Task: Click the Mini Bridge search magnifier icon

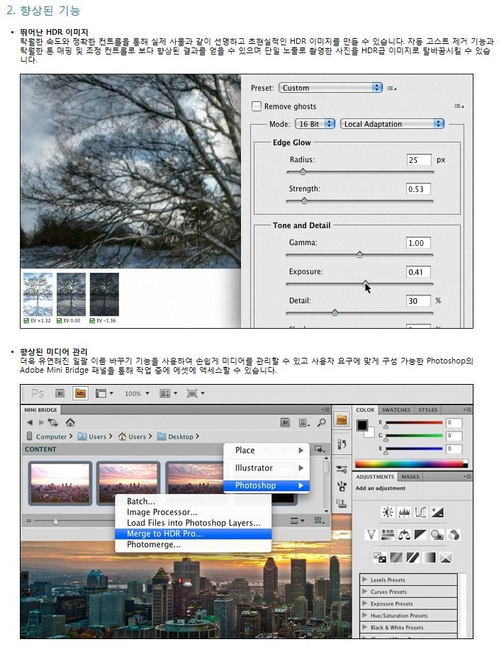Action: tap(321, 422)
